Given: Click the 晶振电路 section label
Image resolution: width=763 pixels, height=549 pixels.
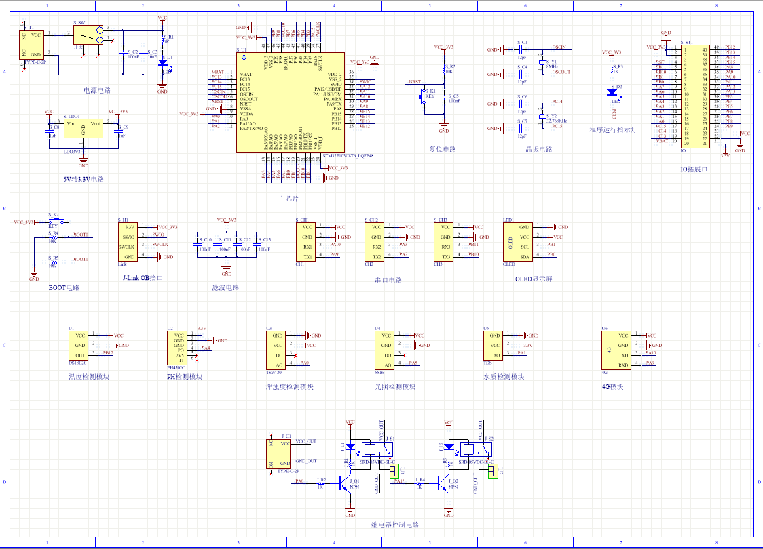Looking at the screenshot, I should (x=539, y=149).
